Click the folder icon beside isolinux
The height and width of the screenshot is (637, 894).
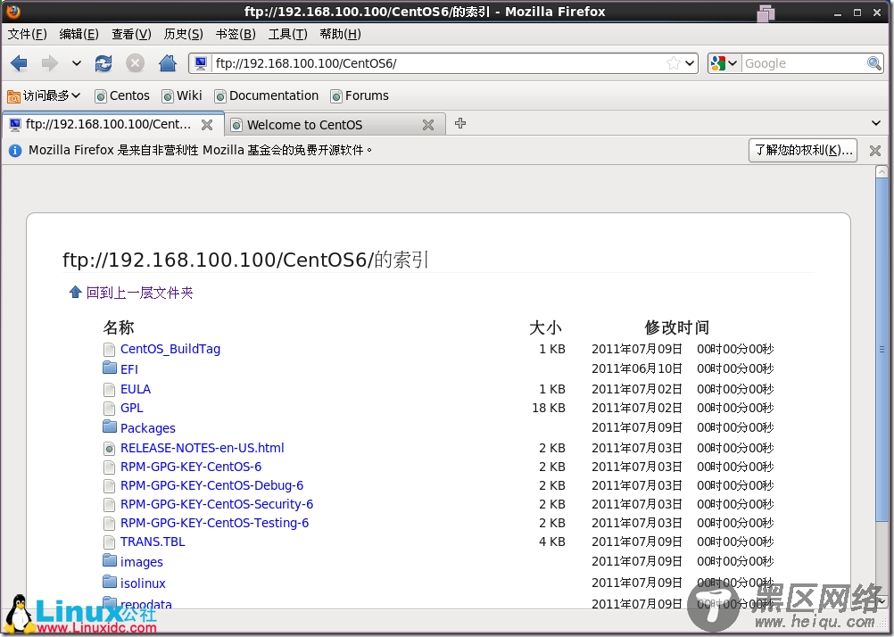click(x=110, y=582)
